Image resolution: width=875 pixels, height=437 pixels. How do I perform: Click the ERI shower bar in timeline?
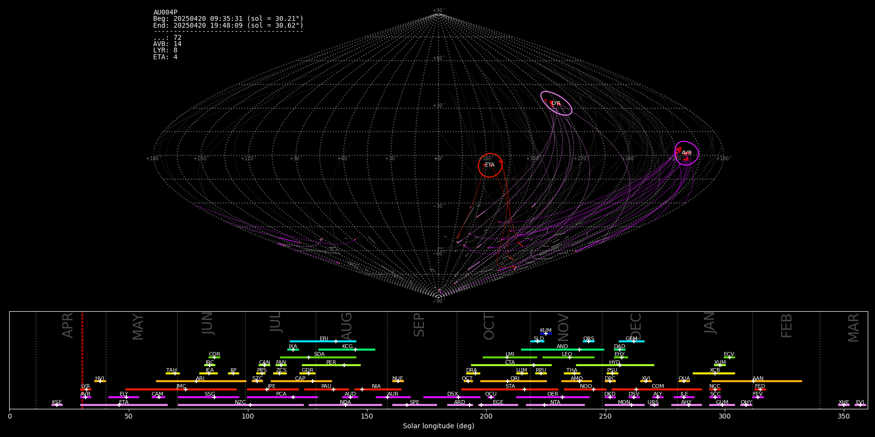[323, 341]
